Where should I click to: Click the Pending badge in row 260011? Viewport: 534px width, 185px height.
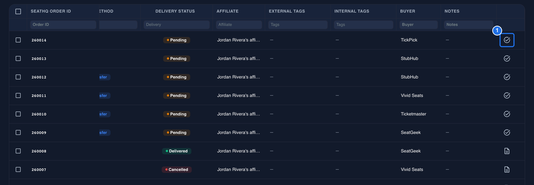pyautogui.click(x=177, y=96)
